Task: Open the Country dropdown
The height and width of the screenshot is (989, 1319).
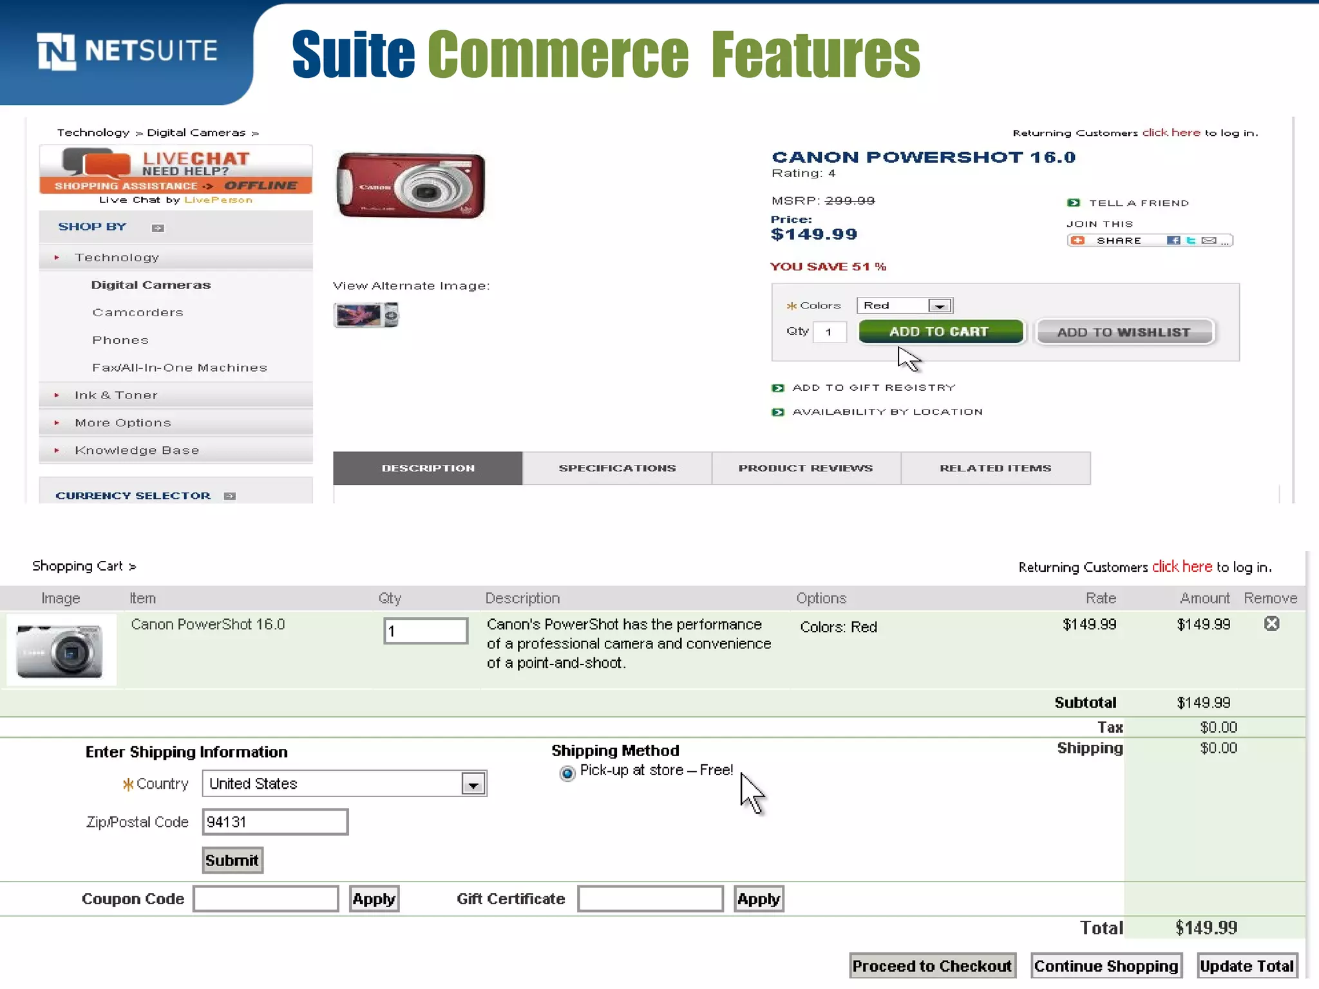Action: (344, 784)
